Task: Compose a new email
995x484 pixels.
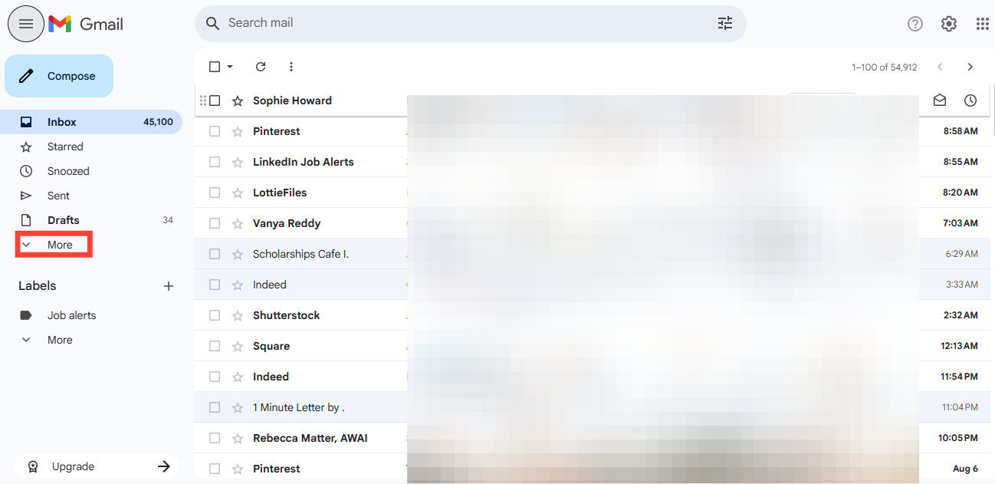Action: tap(59, 76)
